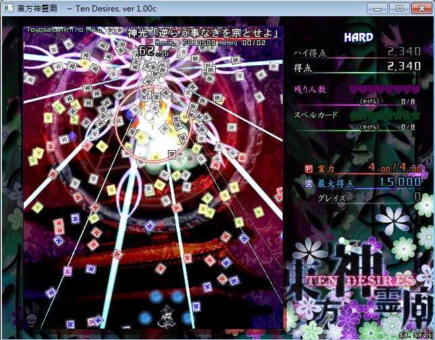Minimize the Ten Desires game window

pyautogui.click(x=377, y=9)
